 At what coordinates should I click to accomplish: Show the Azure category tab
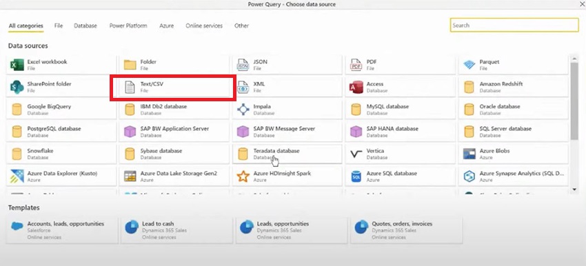click(x=166, y=25)
